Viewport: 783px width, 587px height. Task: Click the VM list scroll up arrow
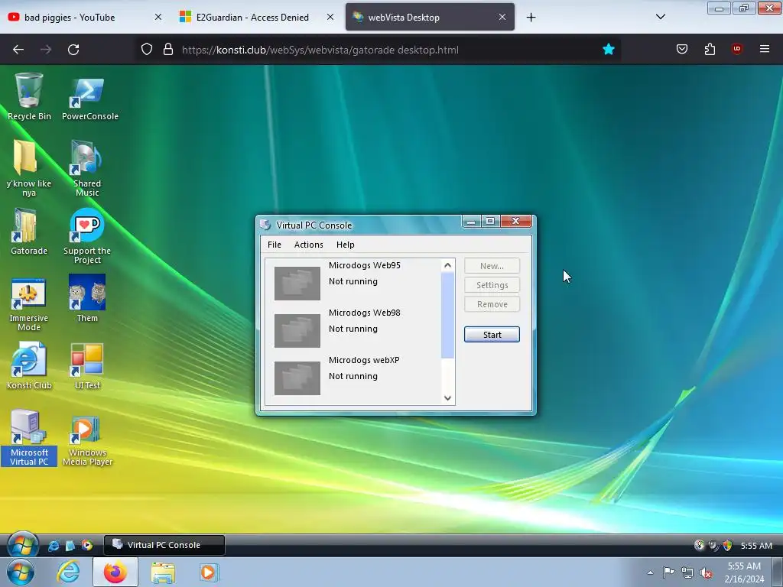click(x=447, y=265)
